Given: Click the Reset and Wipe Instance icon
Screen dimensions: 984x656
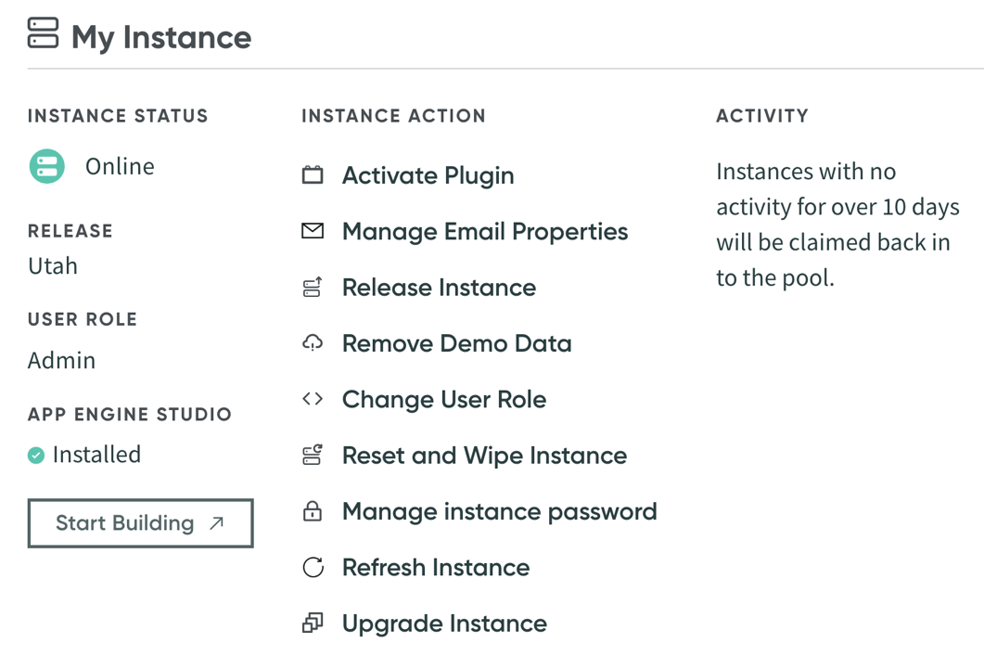Looking at the screenshot, I should (x=313, y=455).
